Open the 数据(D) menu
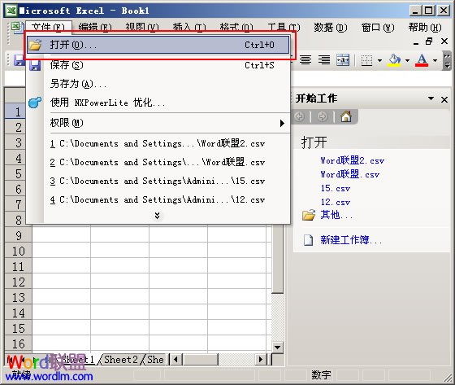 [x=330, y=28]
